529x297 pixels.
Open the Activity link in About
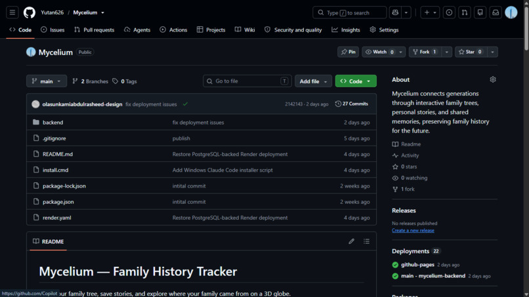click(x=406, y=155)
